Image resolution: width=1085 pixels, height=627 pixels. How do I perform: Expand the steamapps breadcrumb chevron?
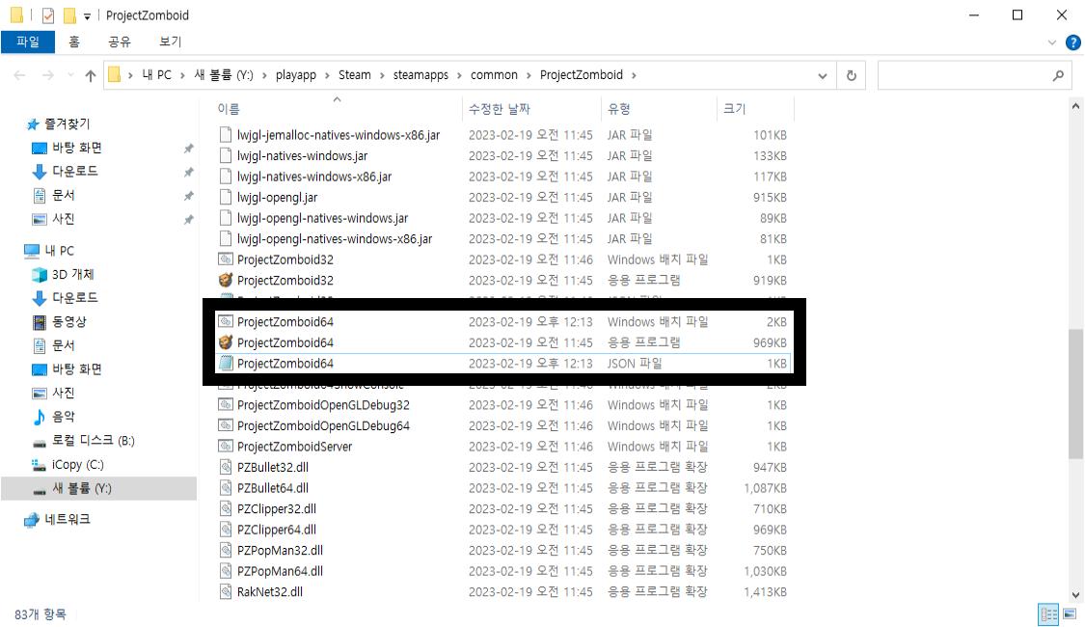pos(459,75)
